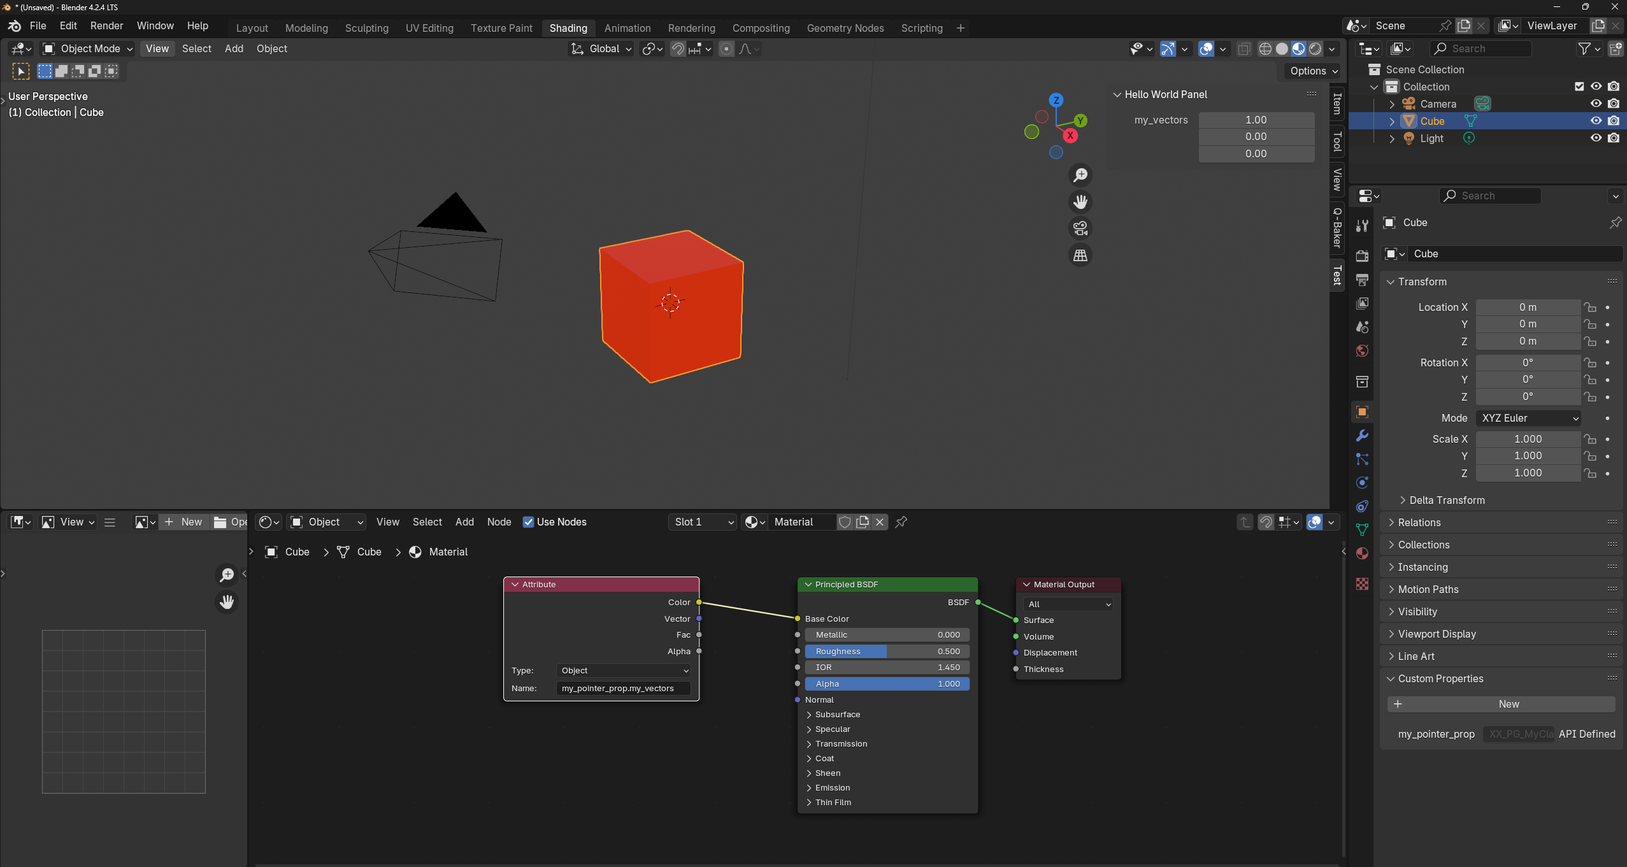Viewport: 1627px width, 867px height.
Task: Open Attribute node Type dropdown
Action: point(624,671)
